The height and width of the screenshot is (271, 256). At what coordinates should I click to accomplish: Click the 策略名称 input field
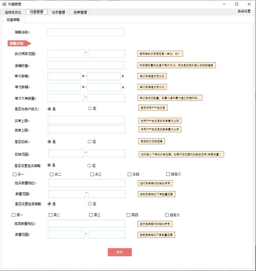point(86,32)
